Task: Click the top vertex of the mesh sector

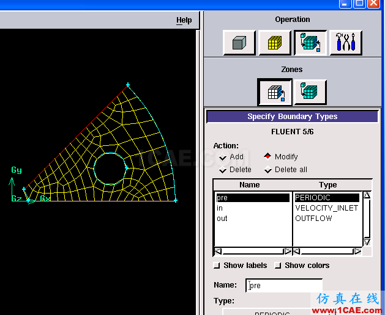Action: point(128,85)
